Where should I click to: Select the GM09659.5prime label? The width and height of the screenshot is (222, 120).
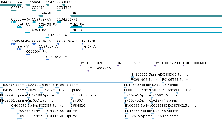[25, 106]
